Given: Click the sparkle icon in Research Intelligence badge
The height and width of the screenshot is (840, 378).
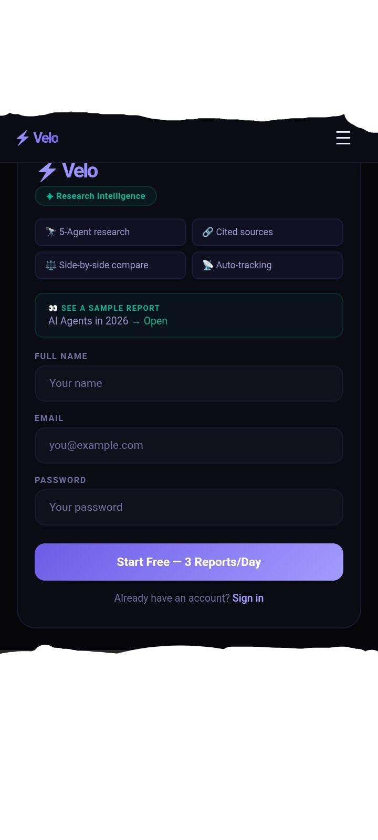Looking at the screenshot, I should pyautogui.click(x=49, y=196).
